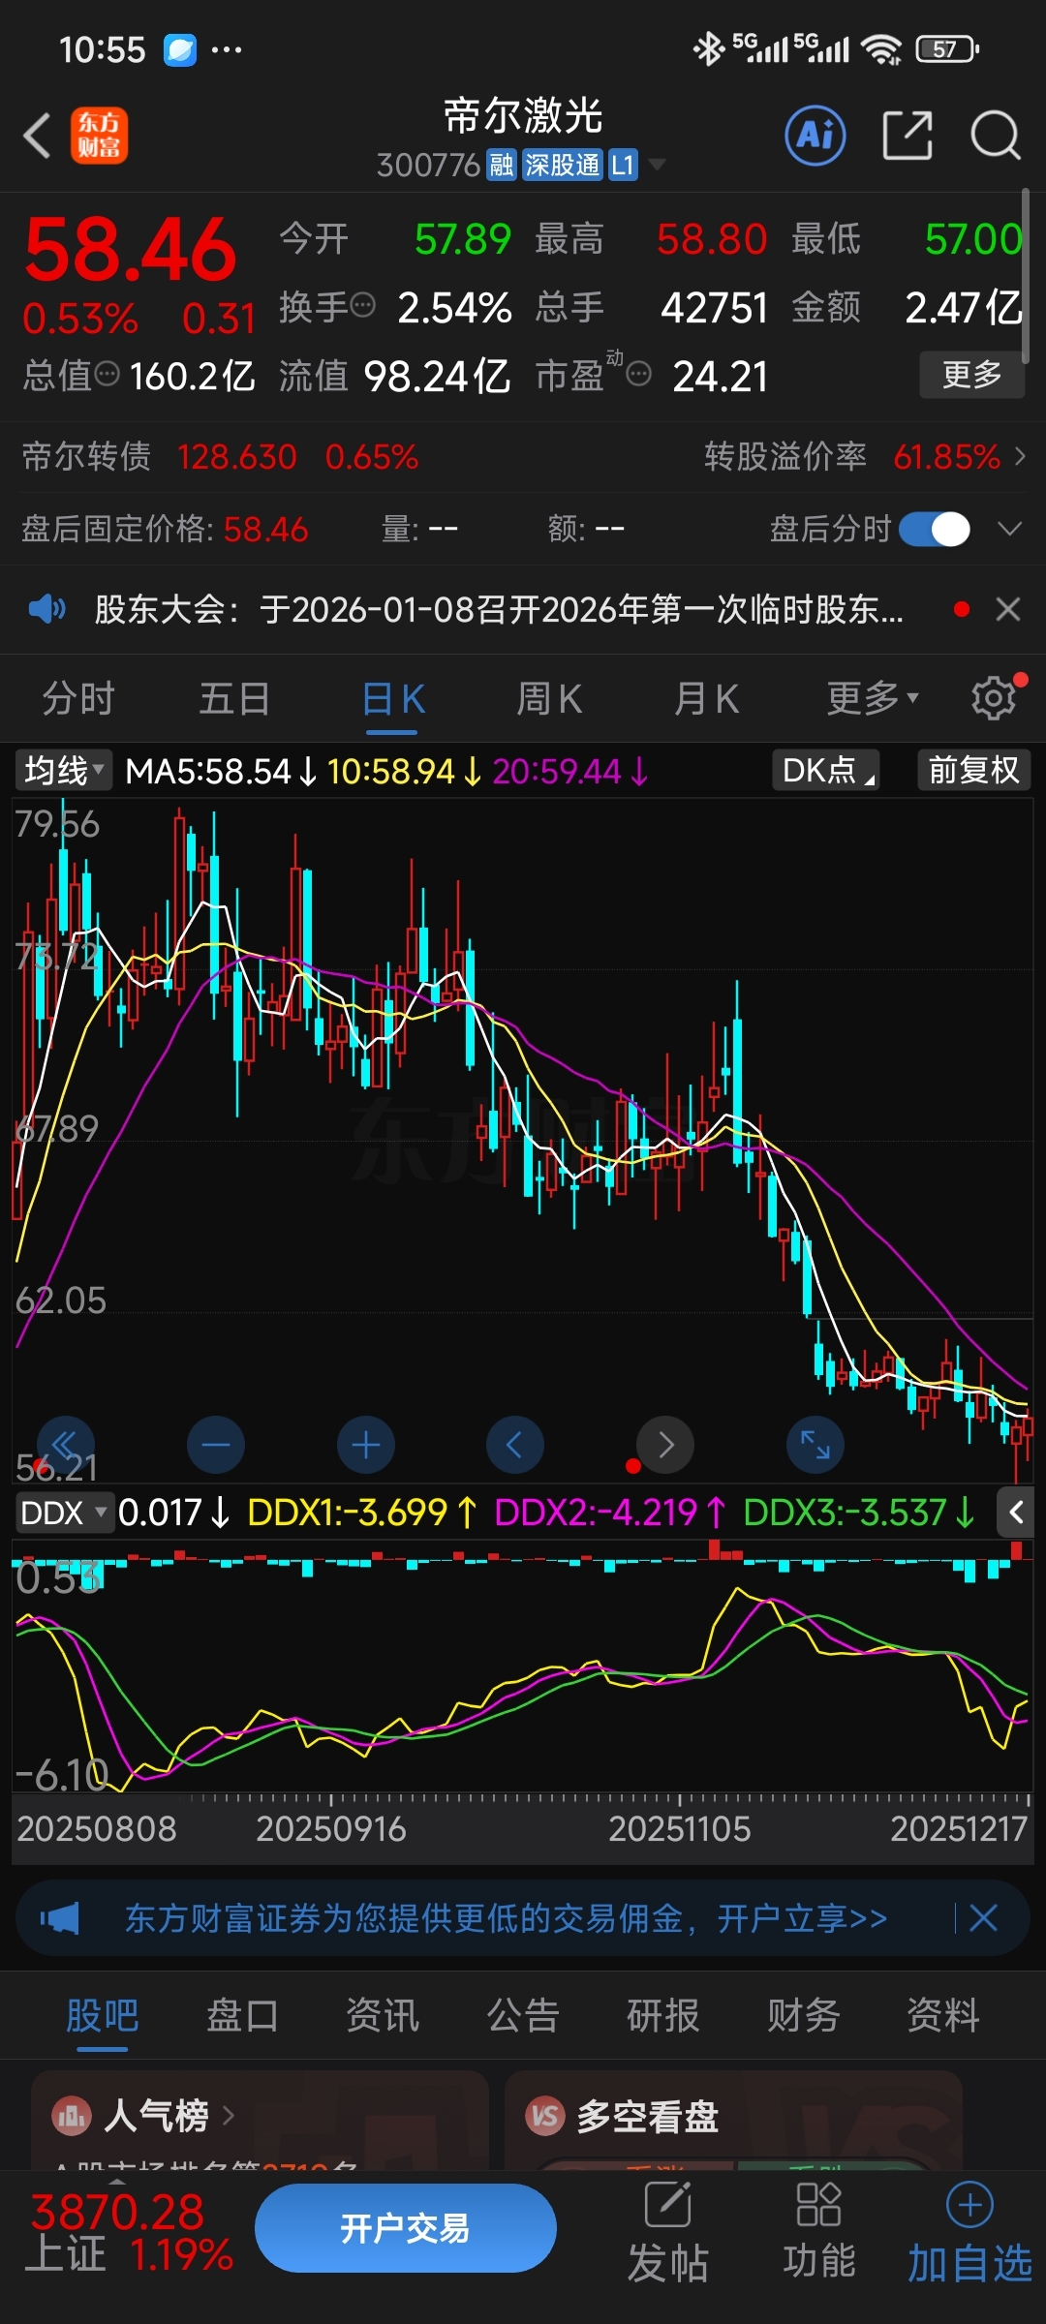Open the DDX indicator dropdown
1046x2324 pixels.
click(63, 1513)
